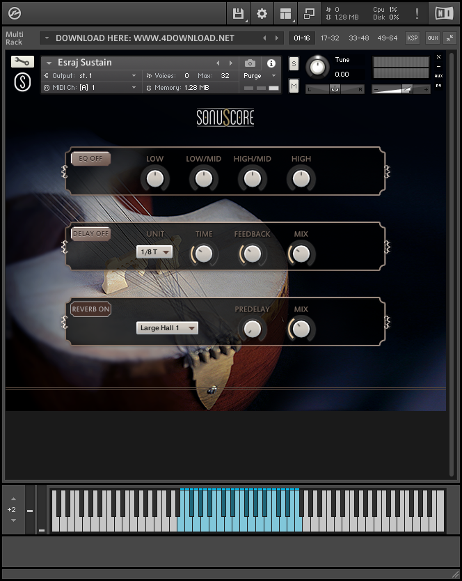Open Esraj Sustain instrument dropdown arrow
Viewport: 462px width, 581px height.
pyautogui.click(x=49, y=63)
